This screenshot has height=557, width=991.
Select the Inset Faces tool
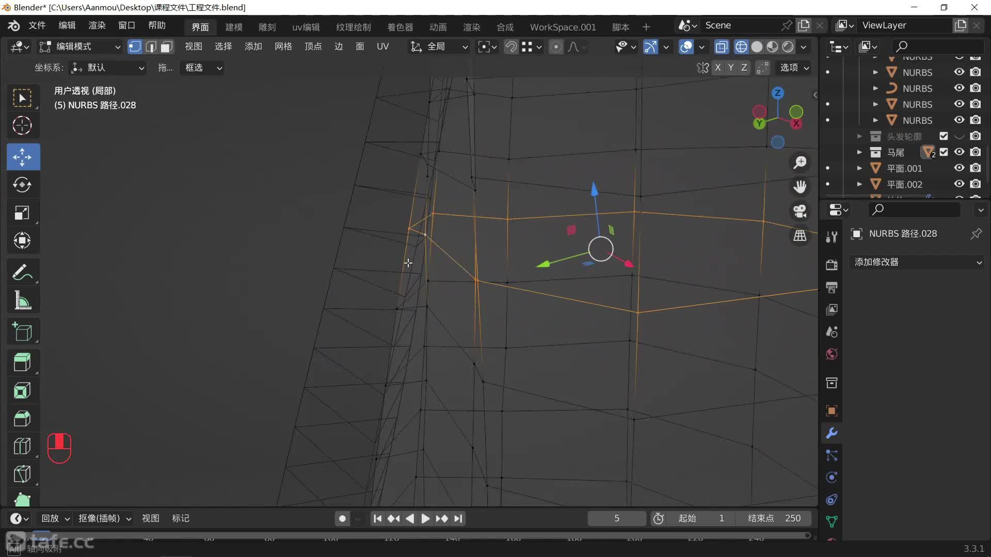pos(23,390)
